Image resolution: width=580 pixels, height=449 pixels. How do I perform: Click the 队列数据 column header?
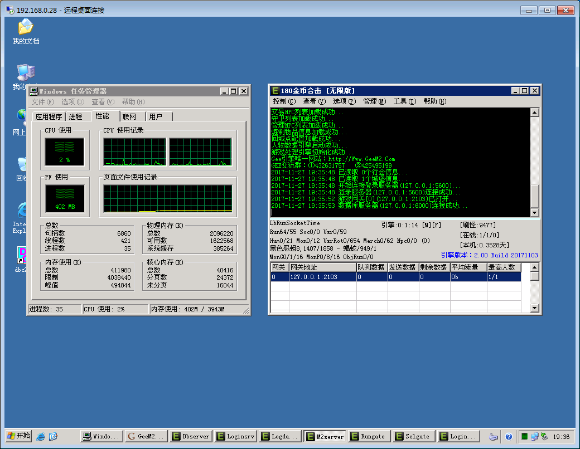(x=372, y=267)
